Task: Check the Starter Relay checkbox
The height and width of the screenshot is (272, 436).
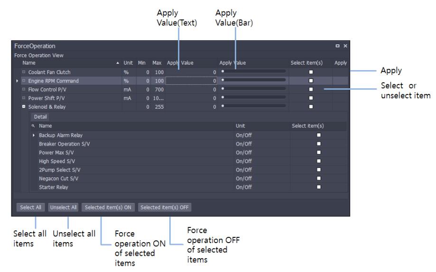Action: [319, 187]
